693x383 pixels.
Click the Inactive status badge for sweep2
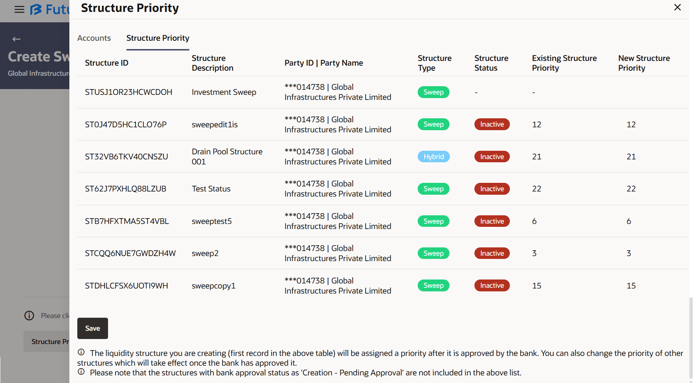[x=492, y=253]
